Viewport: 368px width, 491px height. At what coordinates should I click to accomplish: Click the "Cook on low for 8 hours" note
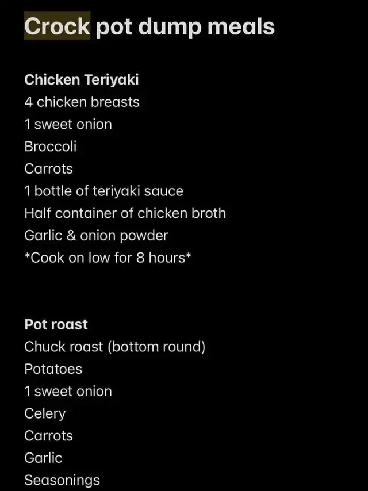108,258
